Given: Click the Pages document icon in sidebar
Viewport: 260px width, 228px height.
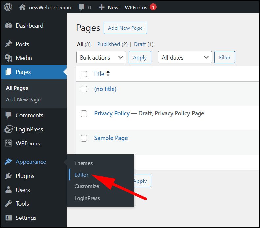Looking at the screenshot, I should point(8,72).
